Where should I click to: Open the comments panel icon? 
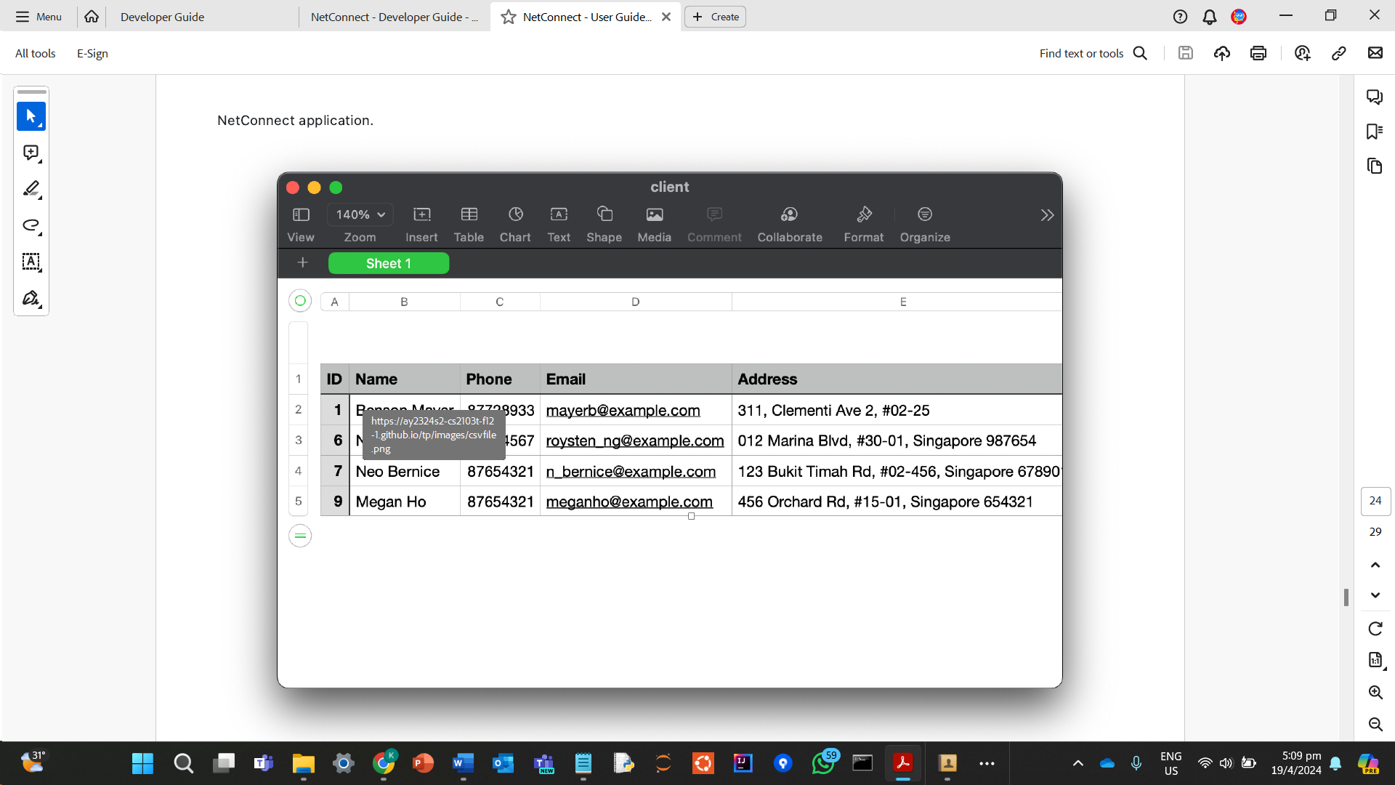point(1374,97)
